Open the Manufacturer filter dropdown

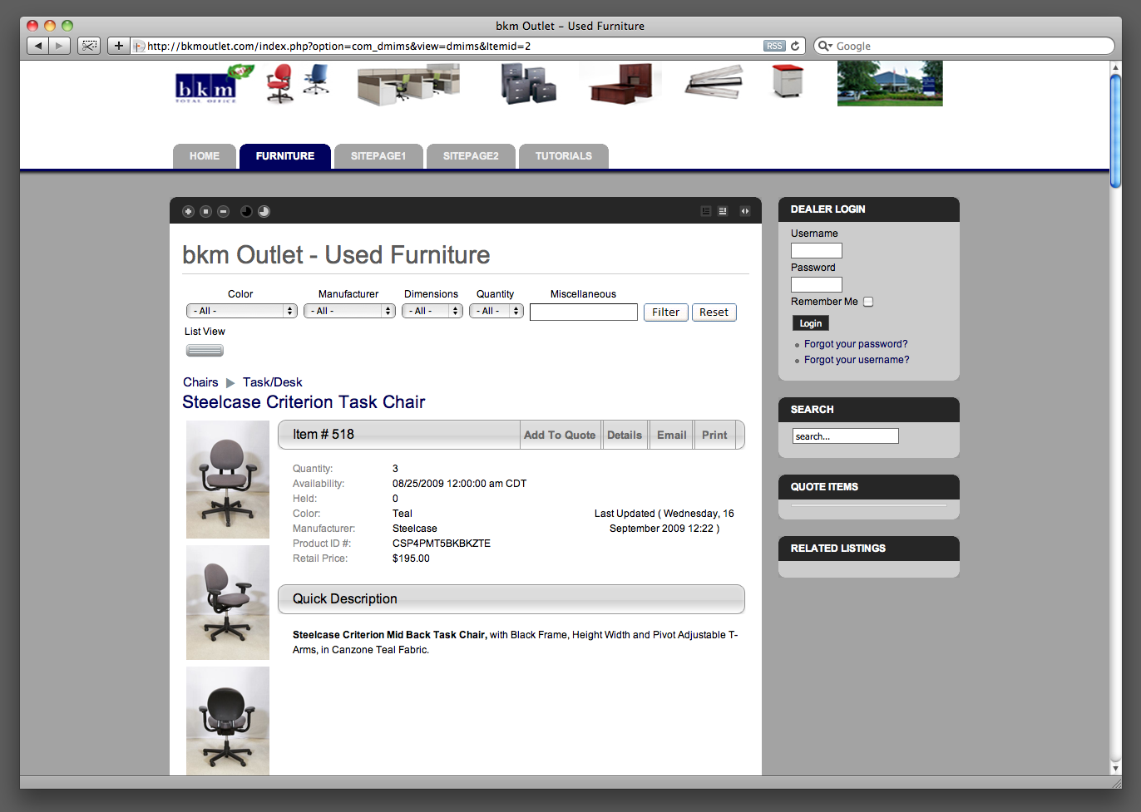tap(348, 311)
